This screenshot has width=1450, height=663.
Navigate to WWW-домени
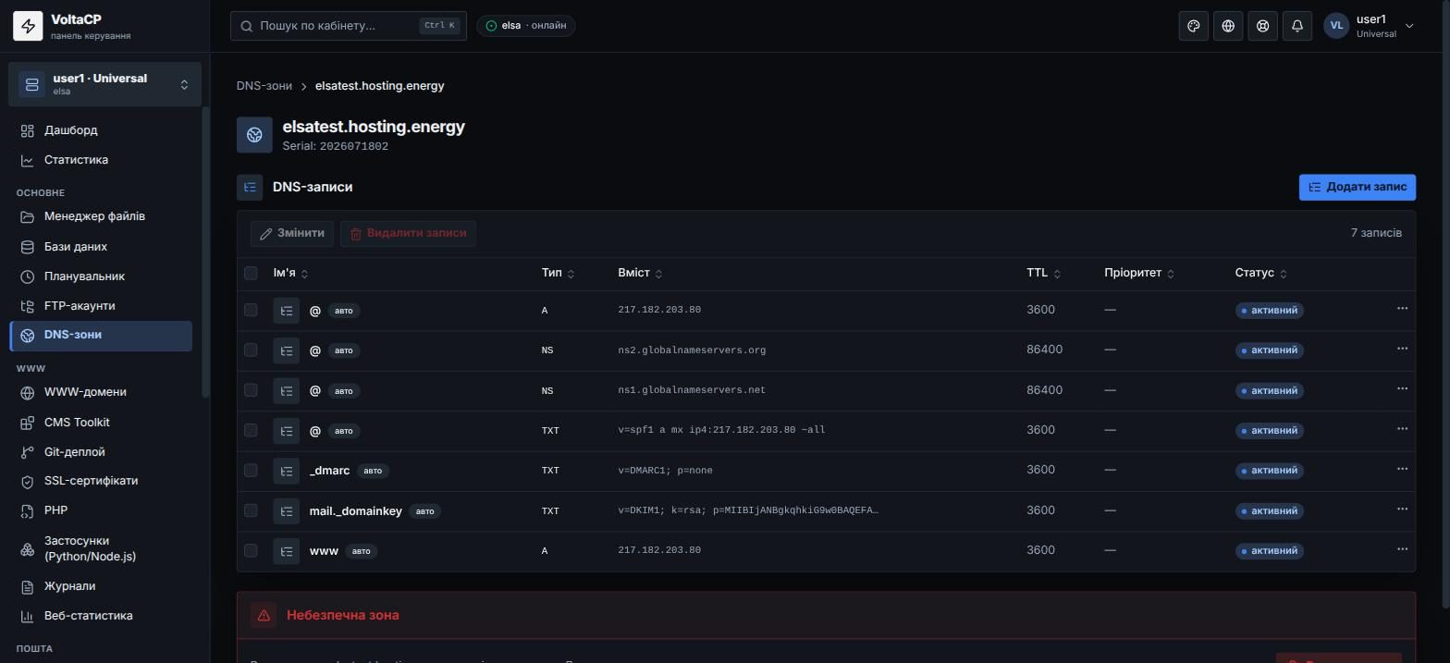[x=101, y=392]
